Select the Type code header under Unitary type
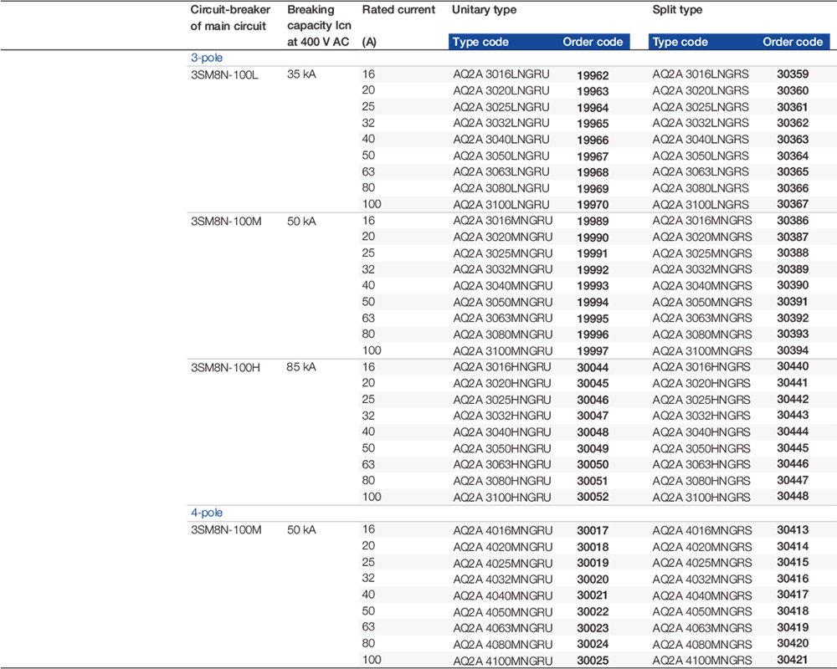This screenshot has width=837, height=669. [480, 42]
